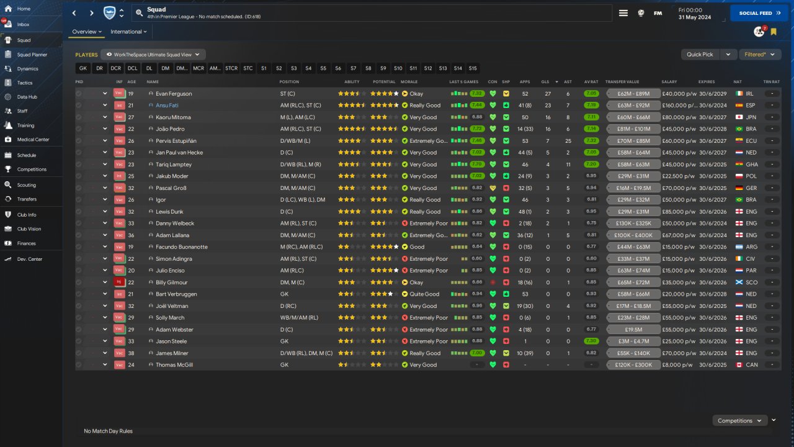Click the Squad Planner sidebar icon
The height and width of the screenshot is (447, 794).
[8, 55]
